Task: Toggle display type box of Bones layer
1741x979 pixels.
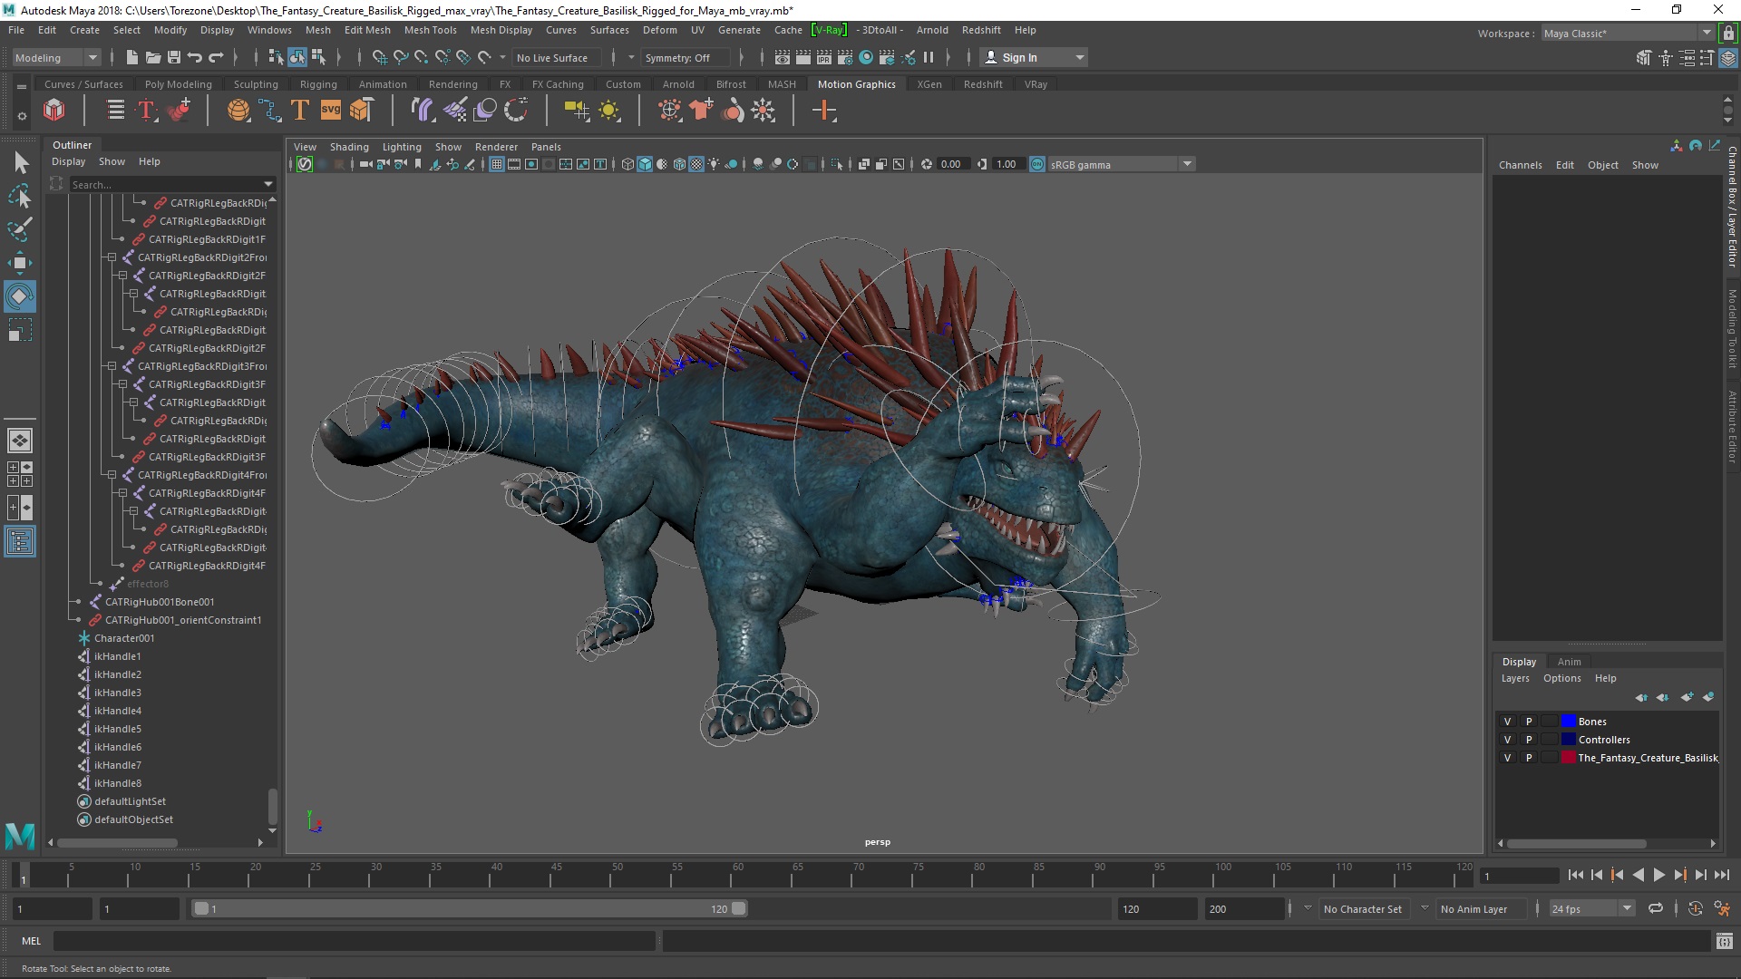Action: 1550,722
